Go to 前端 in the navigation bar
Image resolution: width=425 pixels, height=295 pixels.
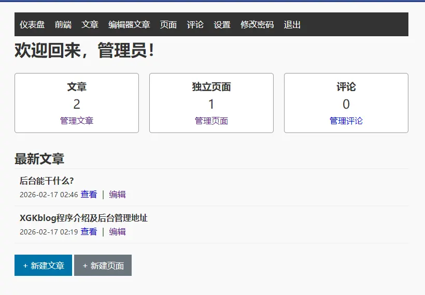point(63,25)
